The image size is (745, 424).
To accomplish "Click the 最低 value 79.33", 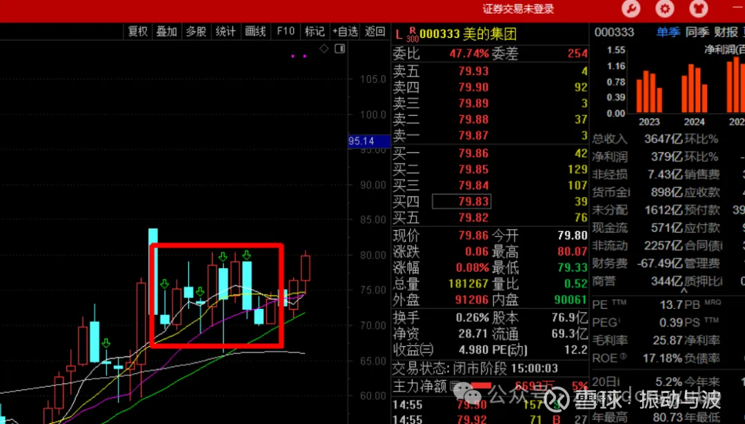I will 573,267.
